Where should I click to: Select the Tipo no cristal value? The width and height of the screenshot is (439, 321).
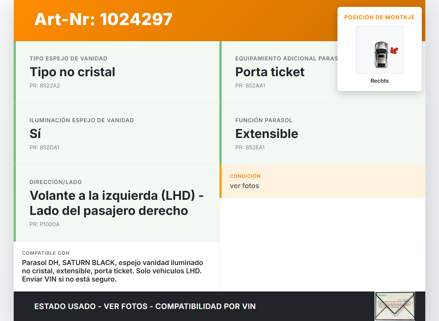click(x=72, y=72)
